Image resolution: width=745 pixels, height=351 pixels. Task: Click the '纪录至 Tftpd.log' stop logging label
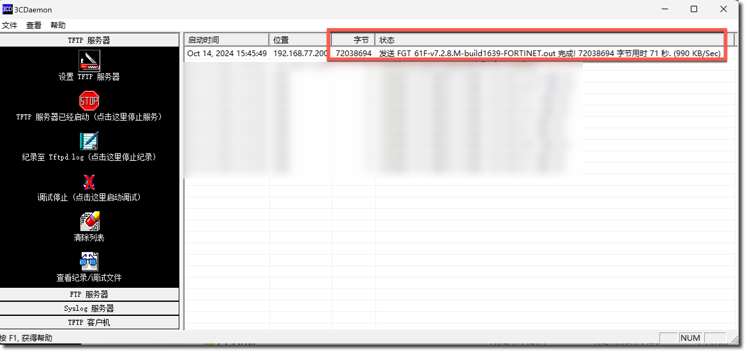(x=89, y=157)
